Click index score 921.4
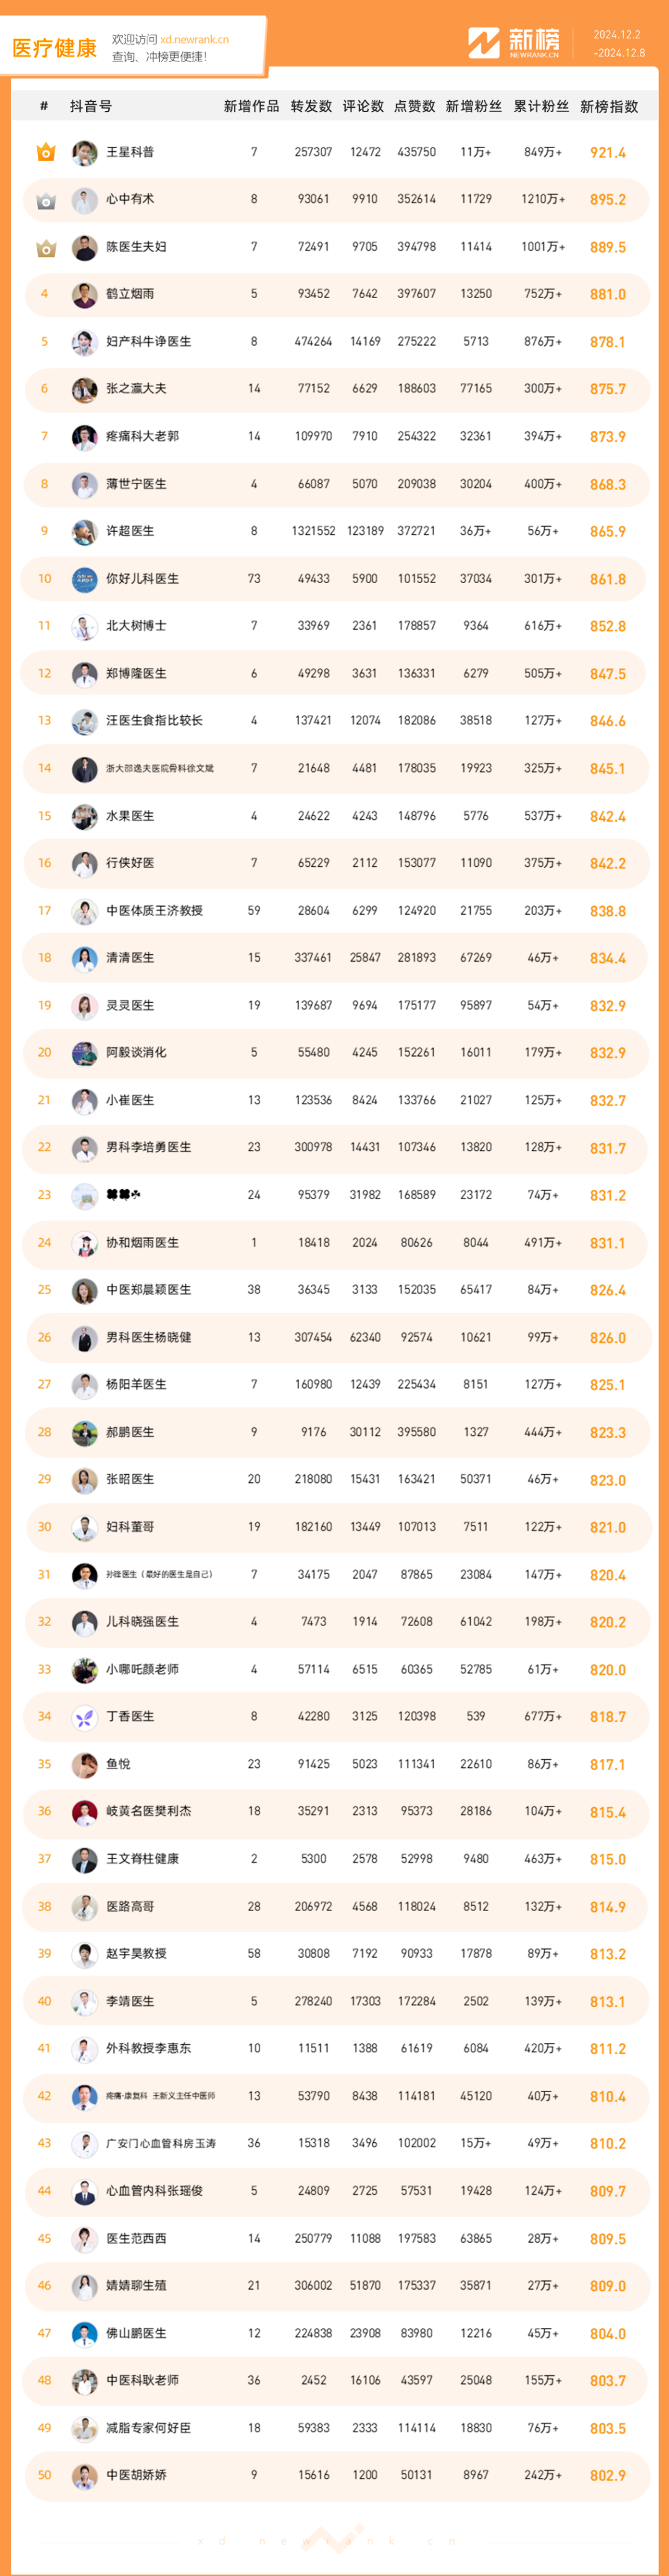669x2576 pixels. coord(608,153)
